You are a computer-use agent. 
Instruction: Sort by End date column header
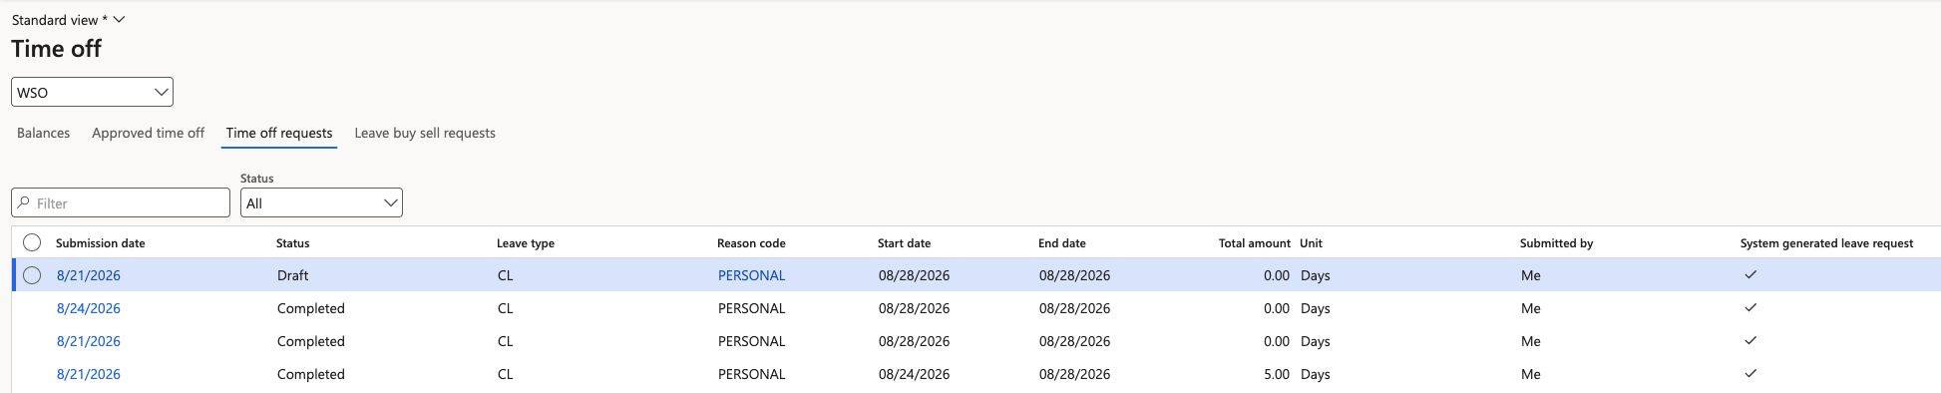pos(1062,243)
